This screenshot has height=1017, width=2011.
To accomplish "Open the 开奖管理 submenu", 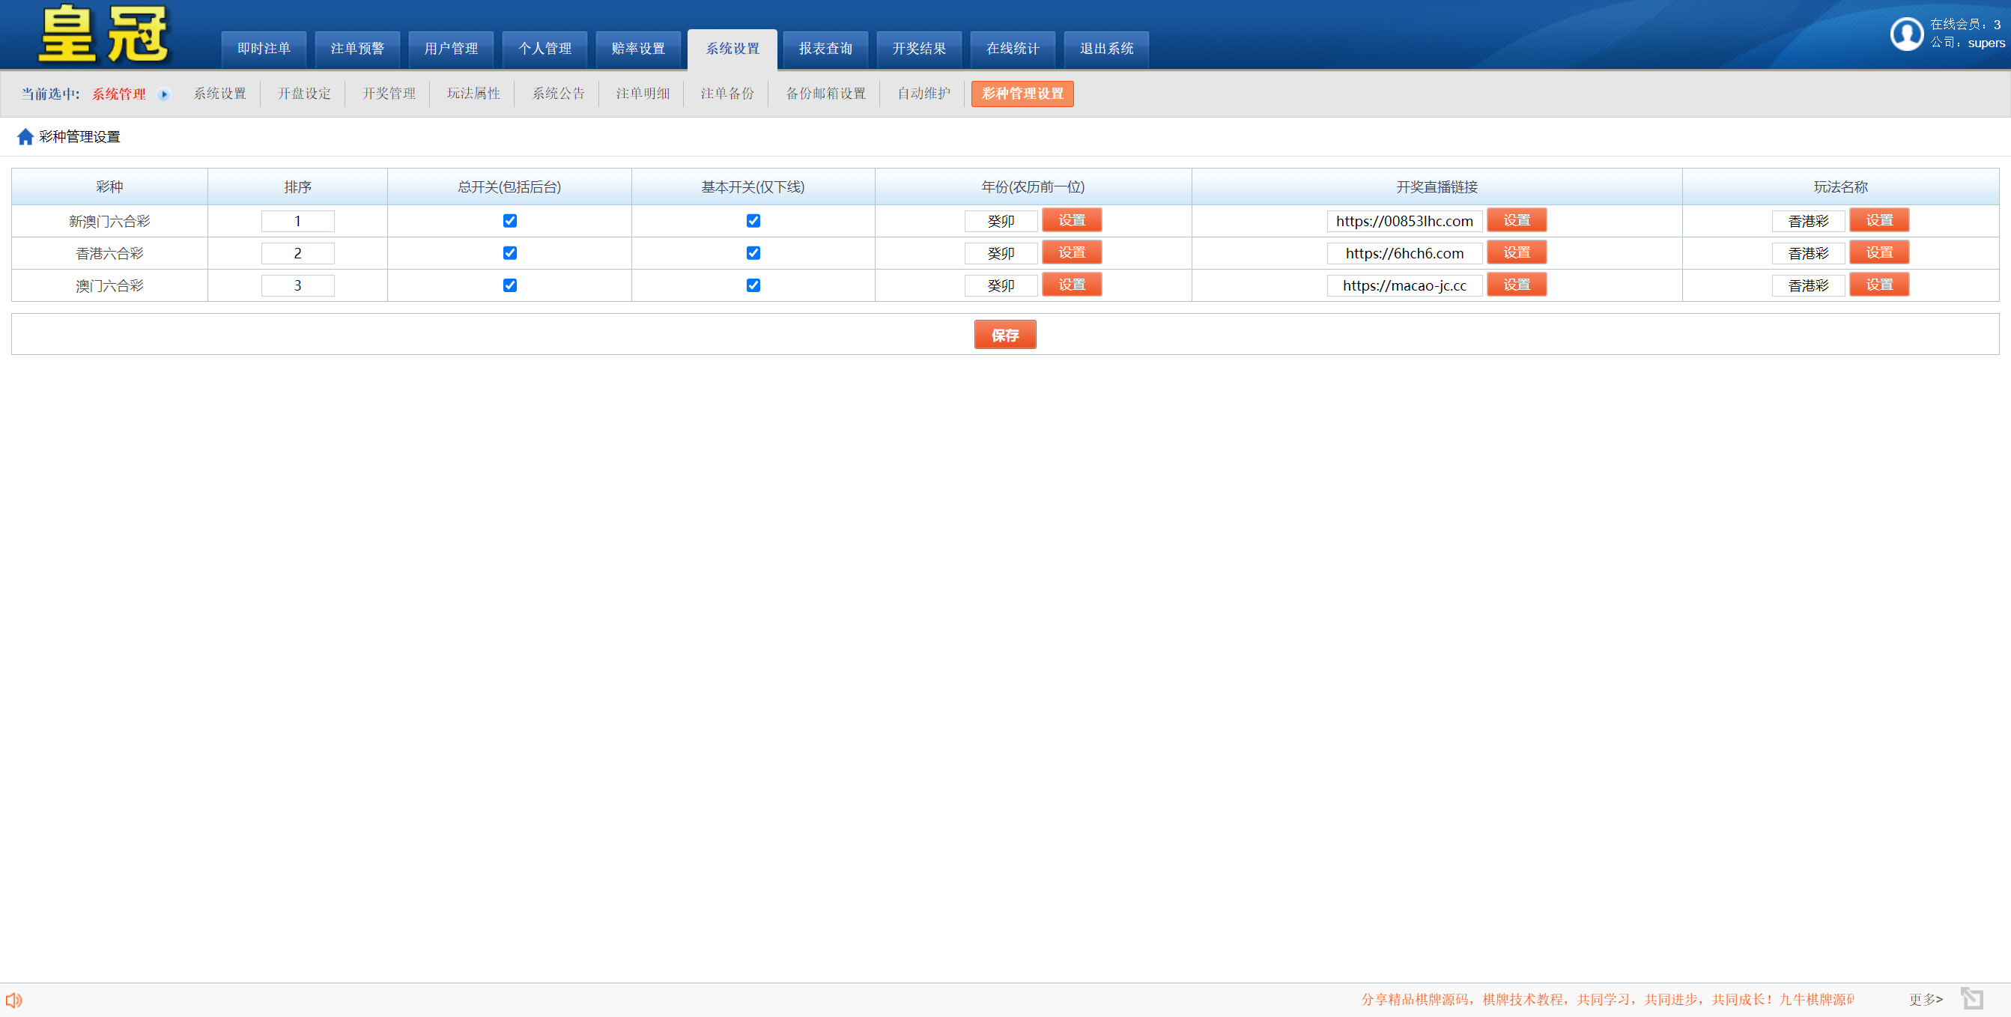I will click(389, 94).
